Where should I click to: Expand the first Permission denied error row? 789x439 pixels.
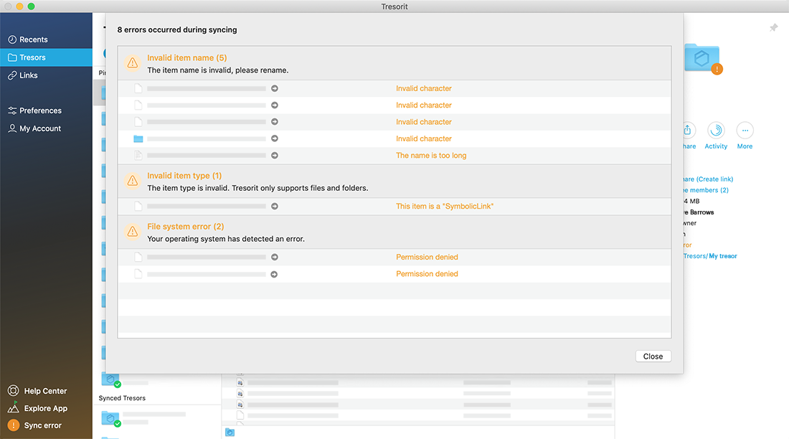(x=275, y=257)
